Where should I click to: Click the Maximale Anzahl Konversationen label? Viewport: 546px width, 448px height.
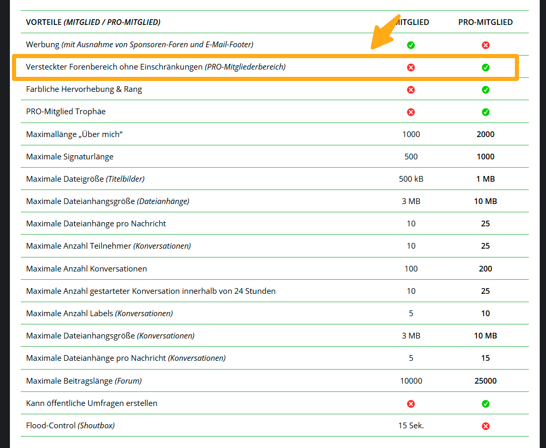click(x=86, y=269)
